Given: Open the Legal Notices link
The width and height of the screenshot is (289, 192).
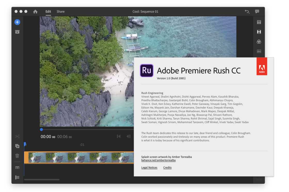Looking at the screenshot, I should (x=149, y=168).
